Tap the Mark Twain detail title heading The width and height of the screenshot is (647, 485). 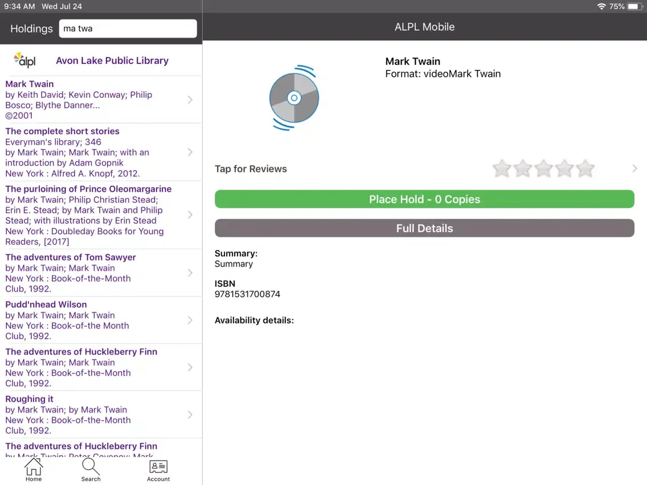(412, 61)
